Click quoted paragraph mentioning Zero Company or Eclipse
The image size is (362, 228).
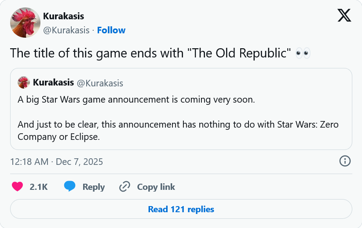(x=178, y=131)
